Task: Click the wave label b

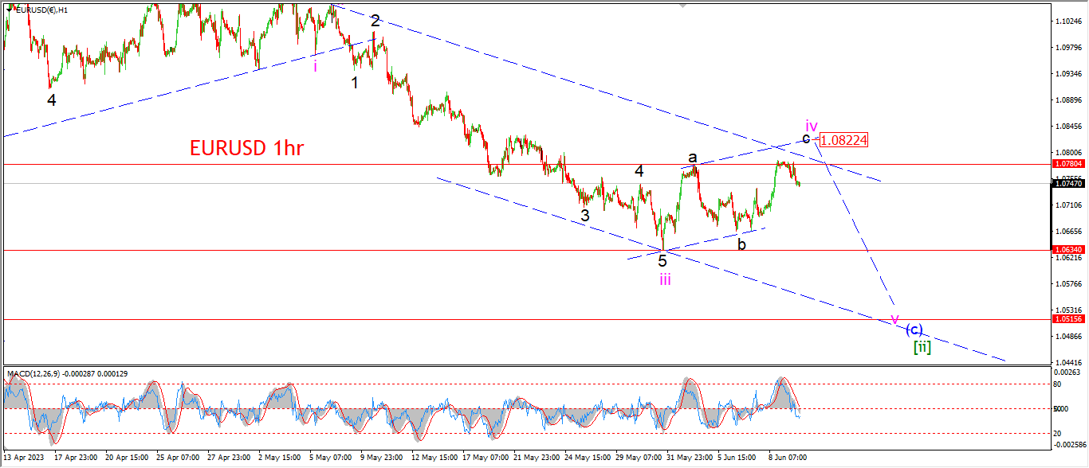Action: (x=741, y=244)
